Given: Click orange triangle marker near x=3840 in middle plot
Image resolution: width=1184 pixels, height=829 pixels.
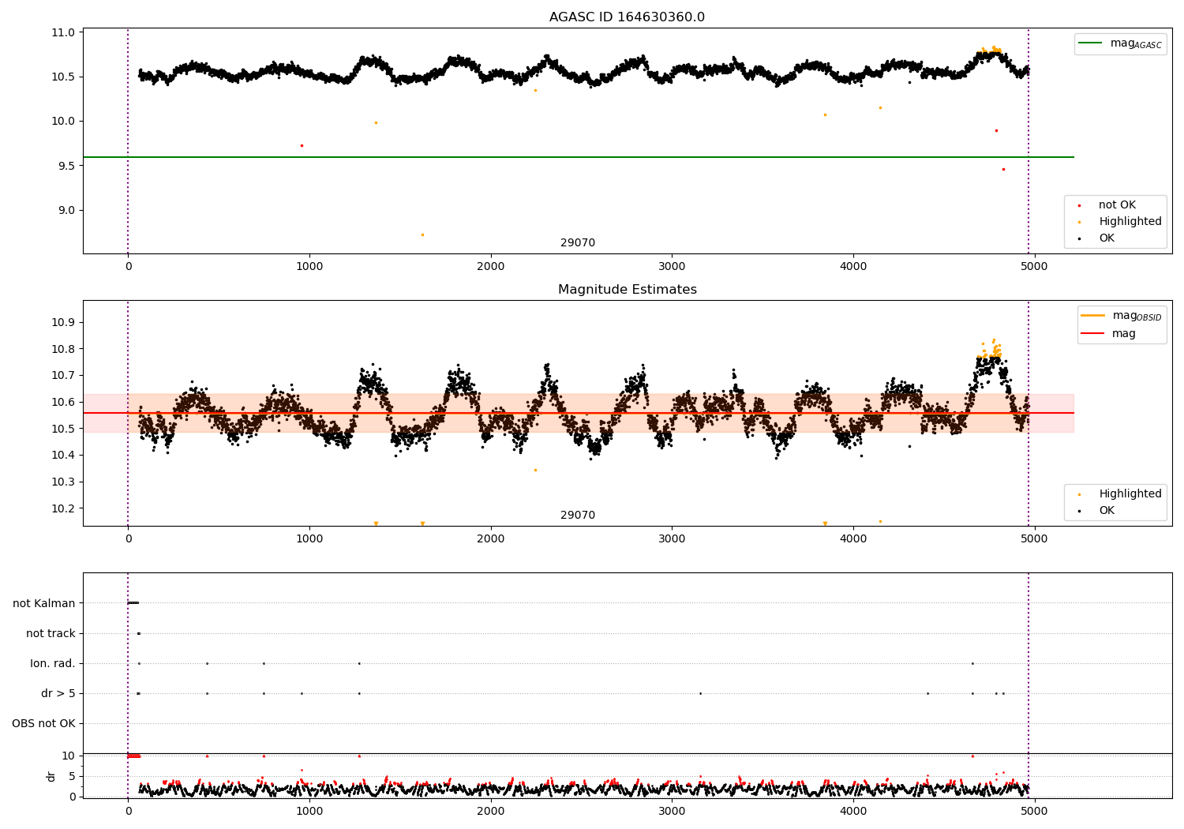Looking at the screenshot, I should point(825,523).
